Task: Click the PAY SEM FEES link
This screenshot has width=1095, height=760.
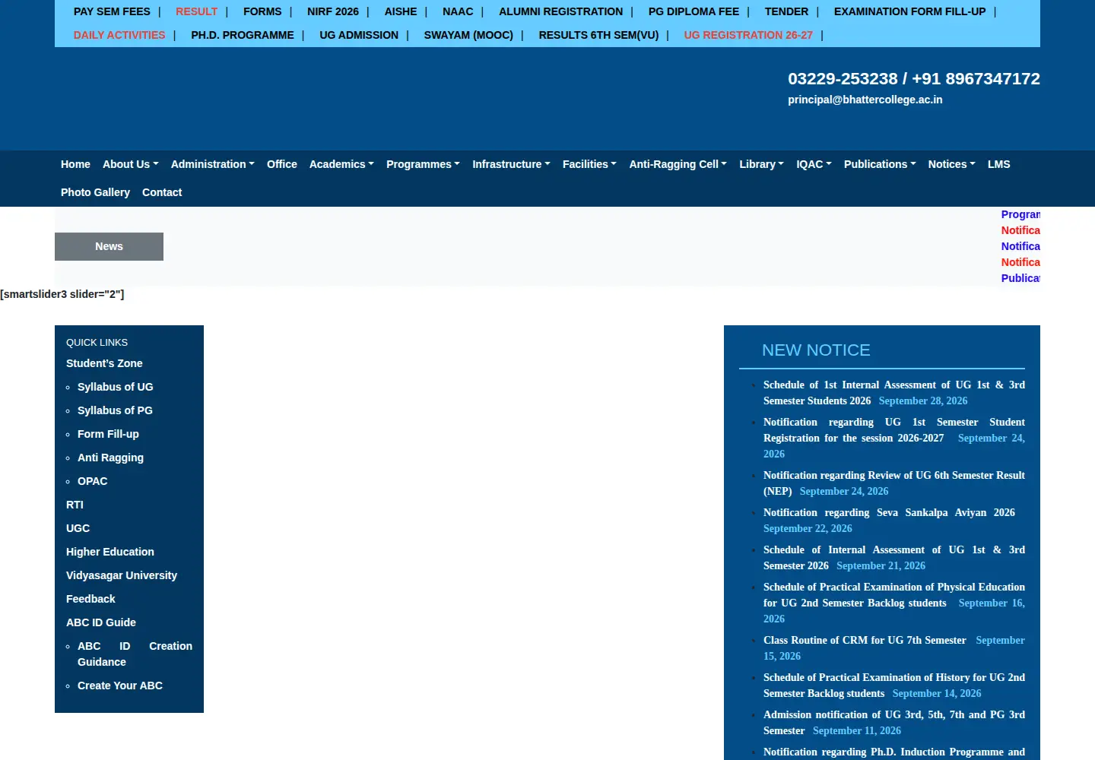Action: coord(112,11)
